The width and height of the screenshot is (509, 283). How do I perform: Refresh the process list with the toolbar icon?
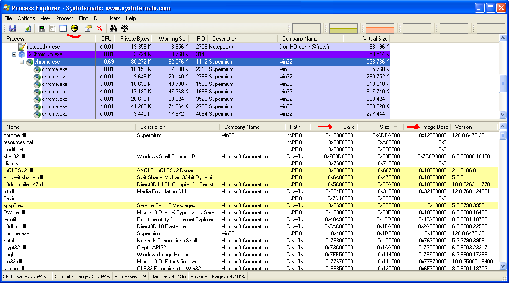(28, 28)
